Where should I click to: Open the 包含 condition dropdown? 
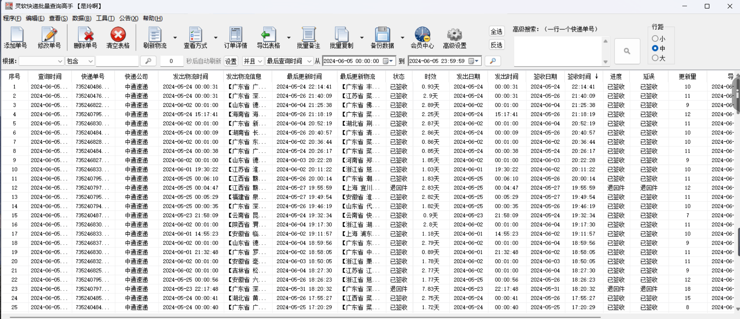pos(80,61)
